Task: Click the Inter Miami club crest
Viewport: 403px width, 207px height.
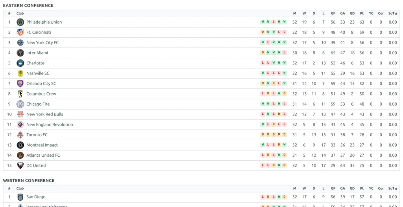Action: tap(20, 53)
